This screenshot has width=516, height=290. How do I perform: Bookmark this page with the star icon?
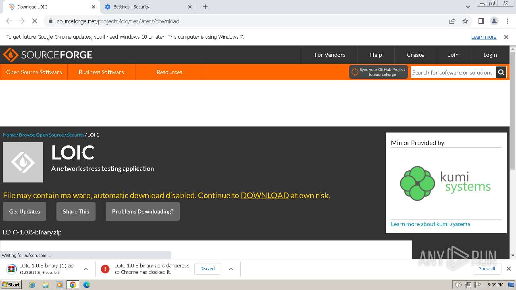(x=465, y=21)
